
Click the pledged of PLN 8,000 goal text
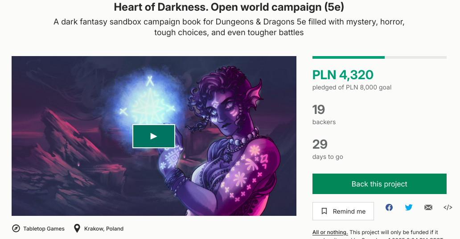tap(352, 87)
